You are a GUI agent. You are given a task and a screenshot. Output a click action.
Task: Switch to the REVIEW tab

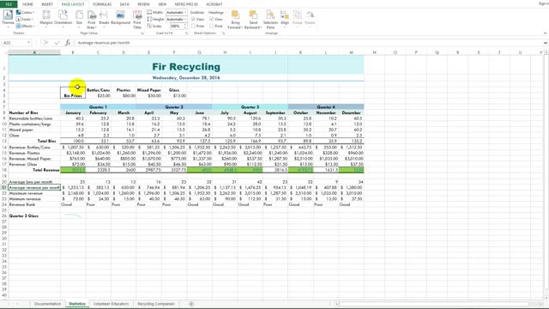[x=143, y=4]
